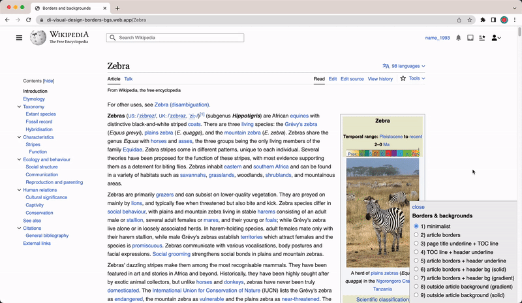Click the Search Wikipedia field
The height and width of the screenshot is (303, 522).
175,38
